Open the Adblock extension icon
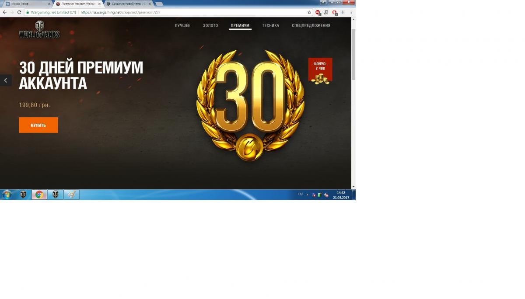The width and height of the screenshot is (525, 299). click(318, 13)
